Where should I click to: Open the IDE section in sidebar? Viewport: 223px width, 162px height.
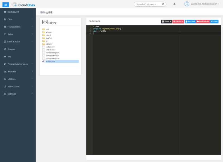point(6,56)
